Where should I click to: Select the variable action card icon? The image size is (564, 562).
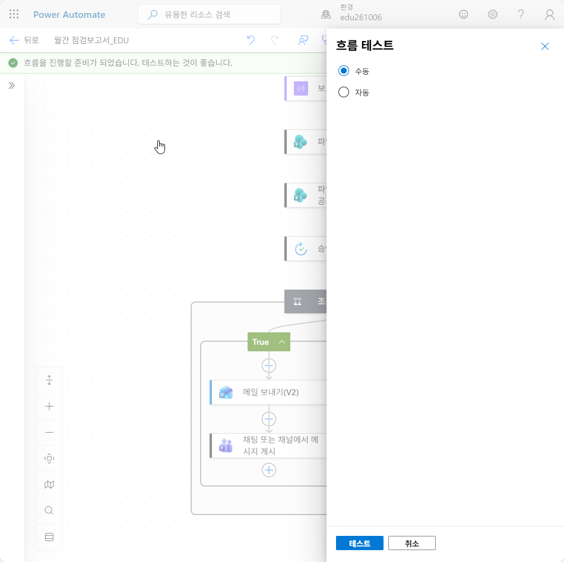pyautogui.click(x=301, y=88)
